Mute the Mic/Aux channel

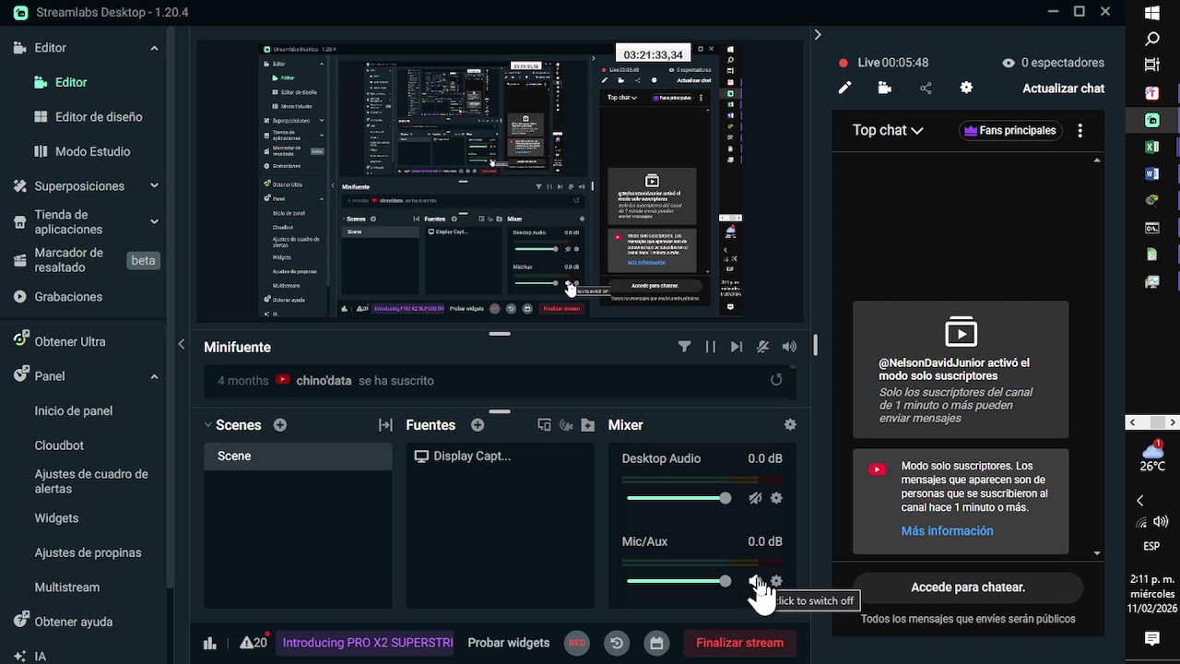755,581
